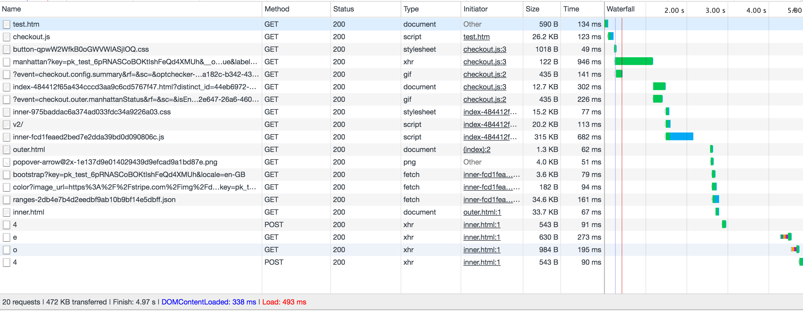This screenshot has height=311, width=803.
Task: Click the icon beside request named o
Action: (x=6, y=250)
